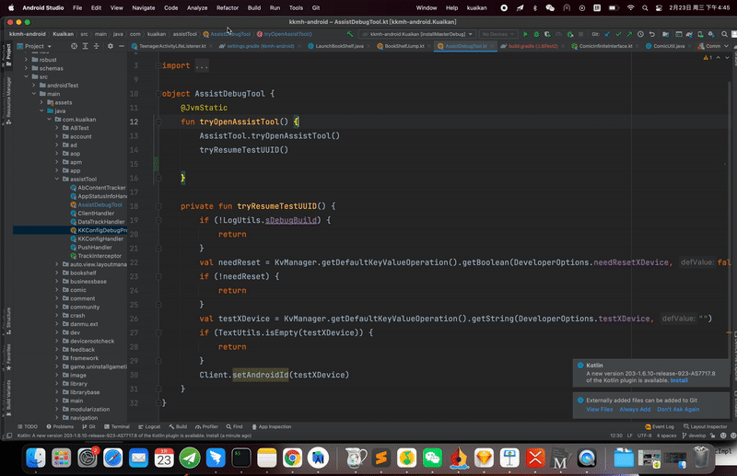Show hidden editor tabs dropdown
This screenshot has height=476, width=737.
point(726,46)
